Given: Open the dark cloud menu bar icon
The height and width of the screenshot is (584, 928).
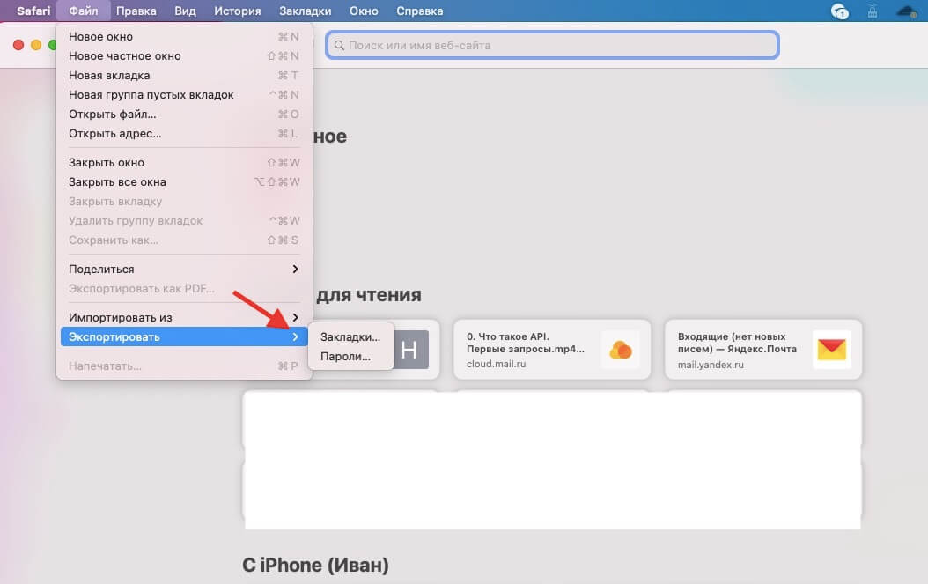Looking at the screenshot, I should (906, 11).
